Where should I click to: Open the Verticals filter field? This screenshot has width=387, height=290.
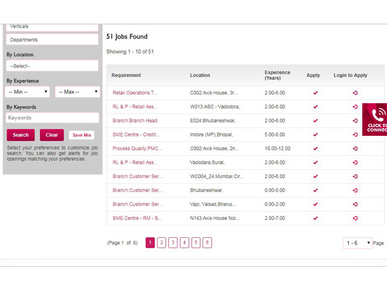[52, 27]
